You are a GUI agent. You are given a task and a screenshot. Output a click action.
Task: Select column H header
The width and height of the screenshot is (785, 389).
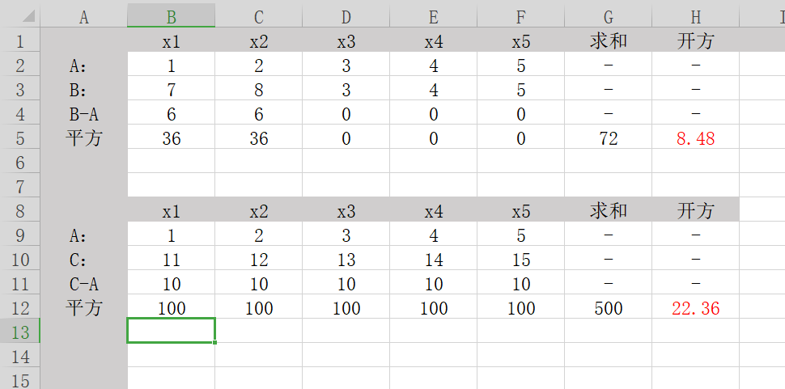(695, 15)
